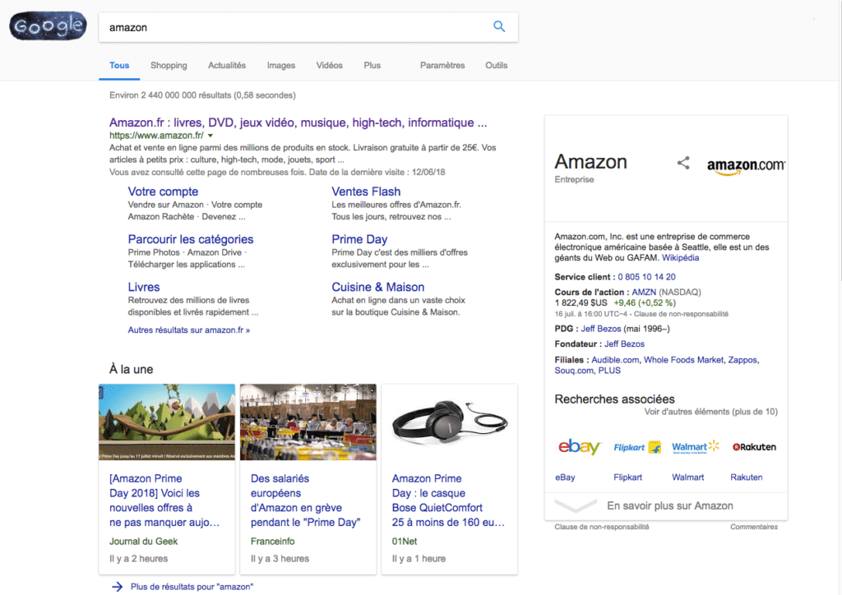Click the result count text Environ 2 440 000 000

(x=202, y=95)
